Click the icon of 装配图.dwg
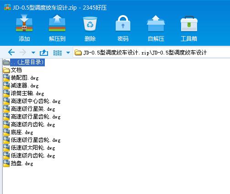Image resolution: width=230 pixels, height=194 pixels. click(x=6, y=78)
